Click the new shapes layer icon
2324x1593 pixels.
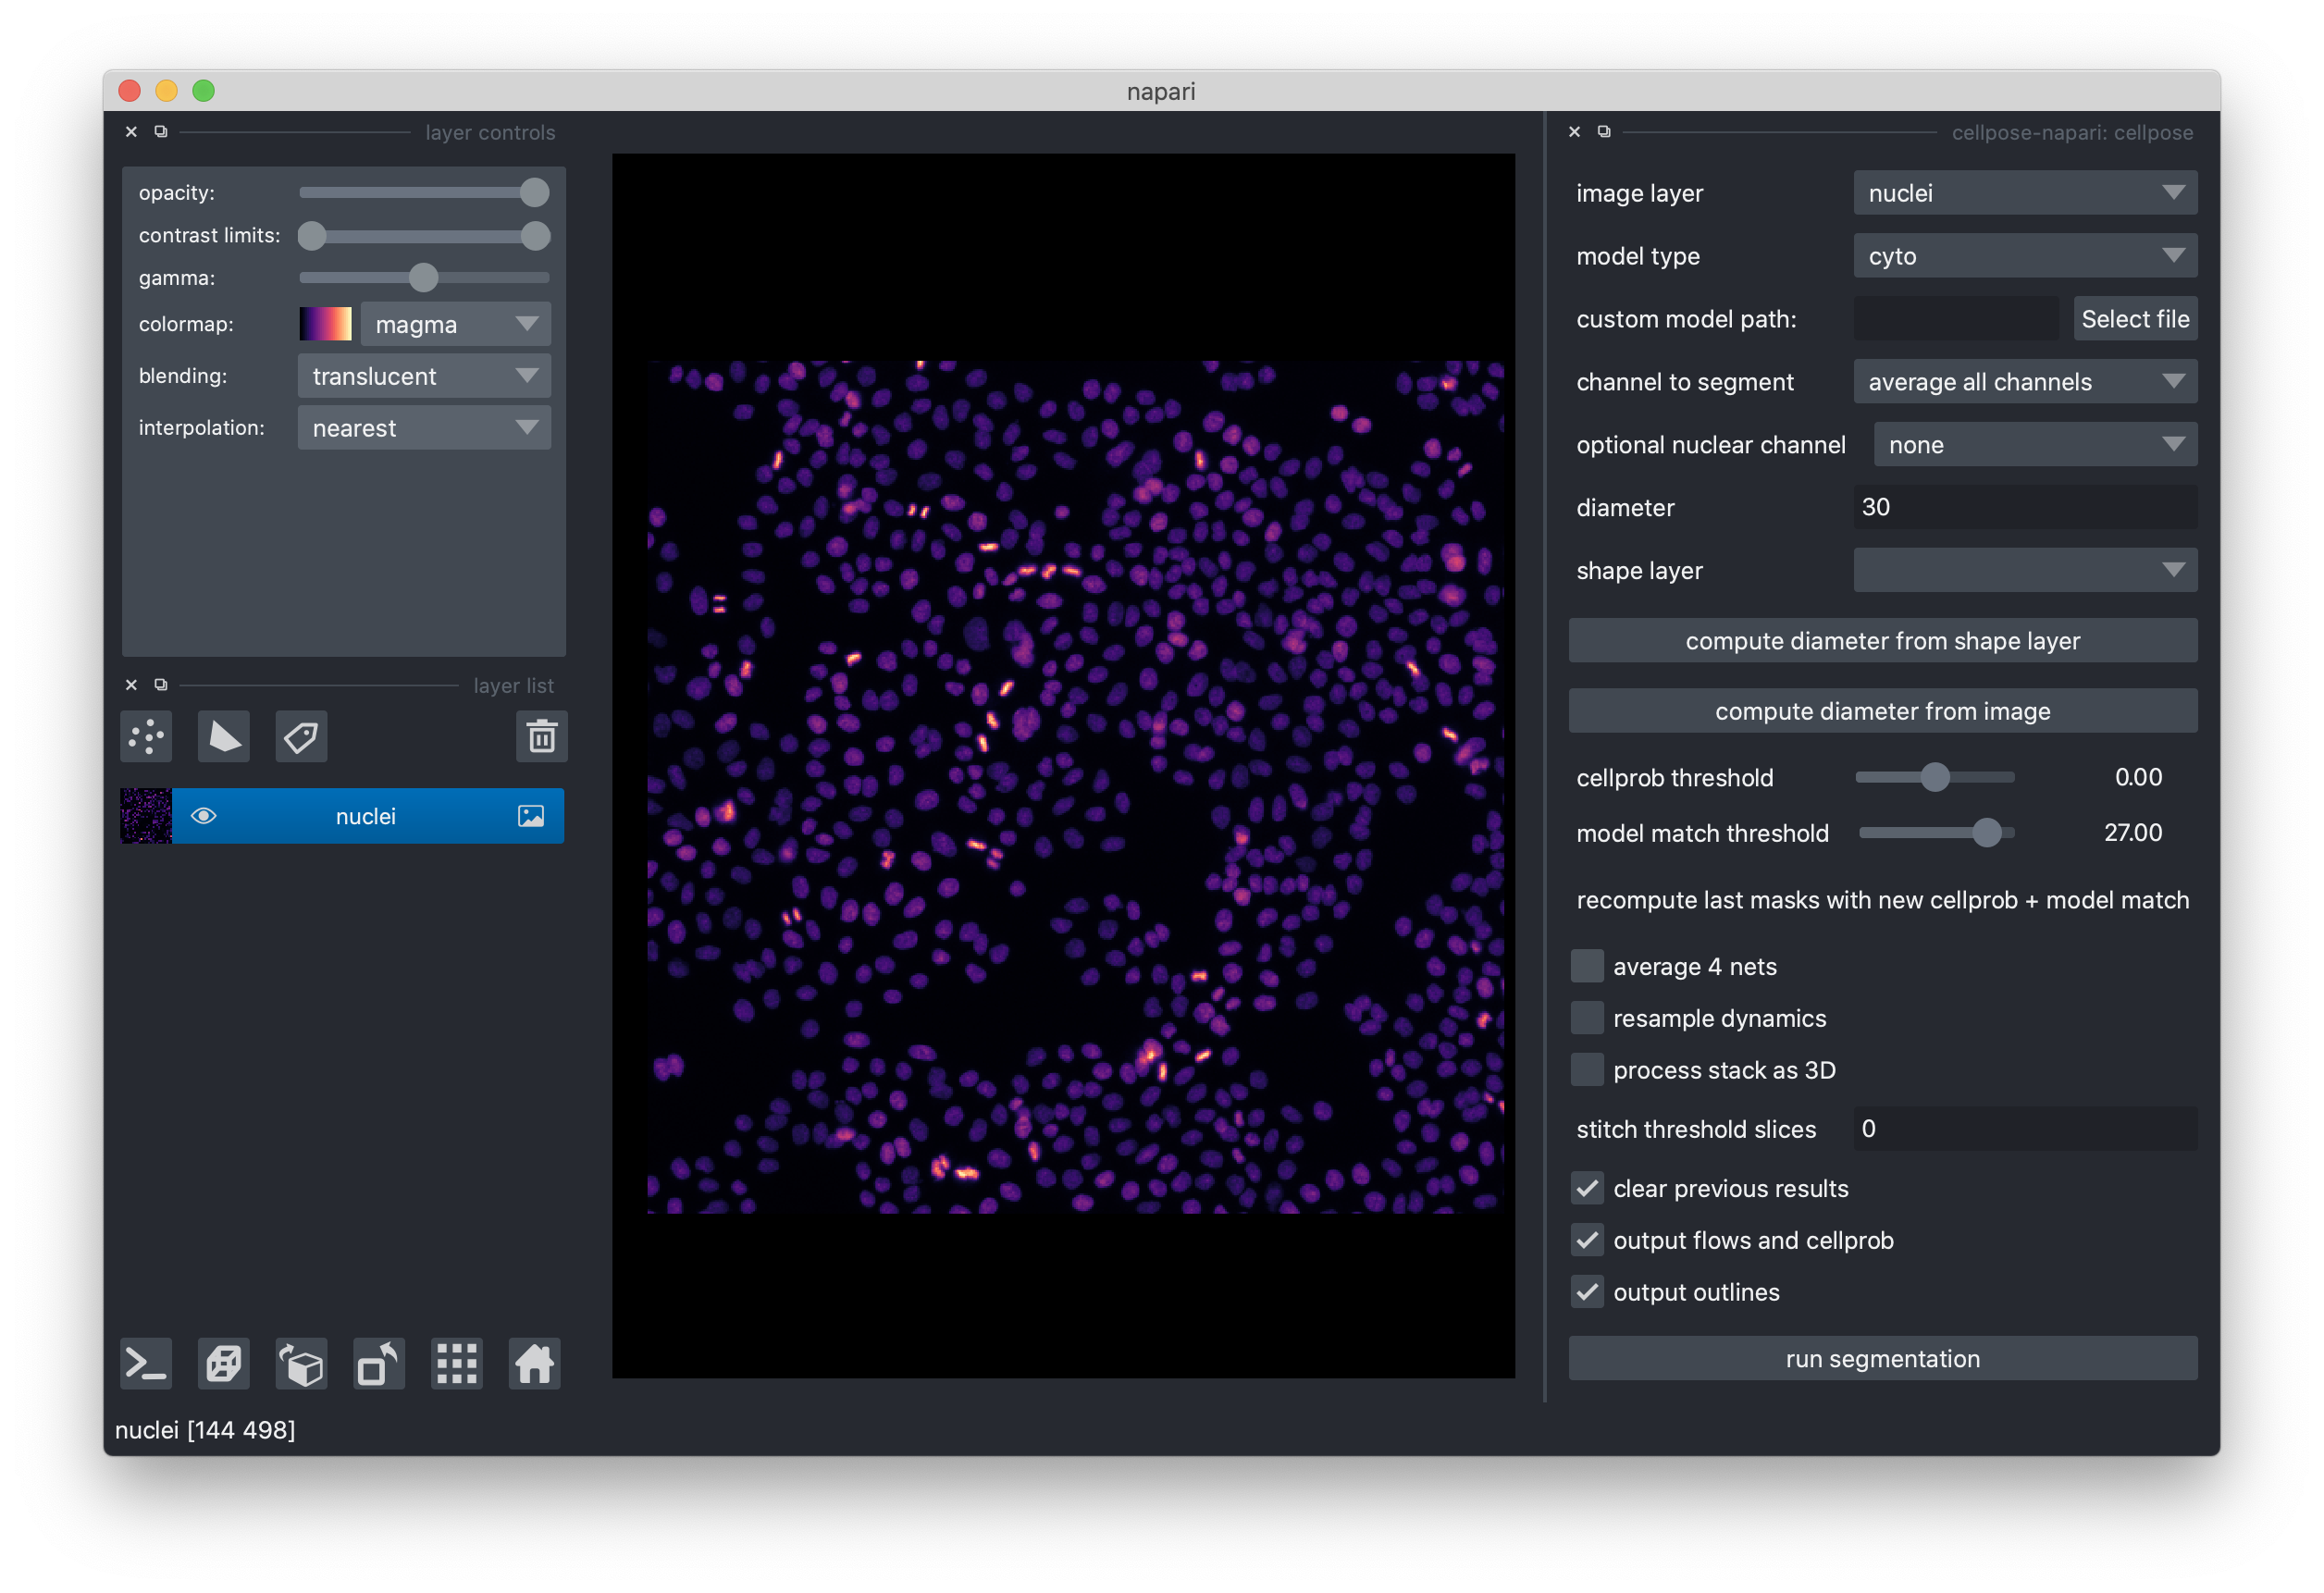223,737
